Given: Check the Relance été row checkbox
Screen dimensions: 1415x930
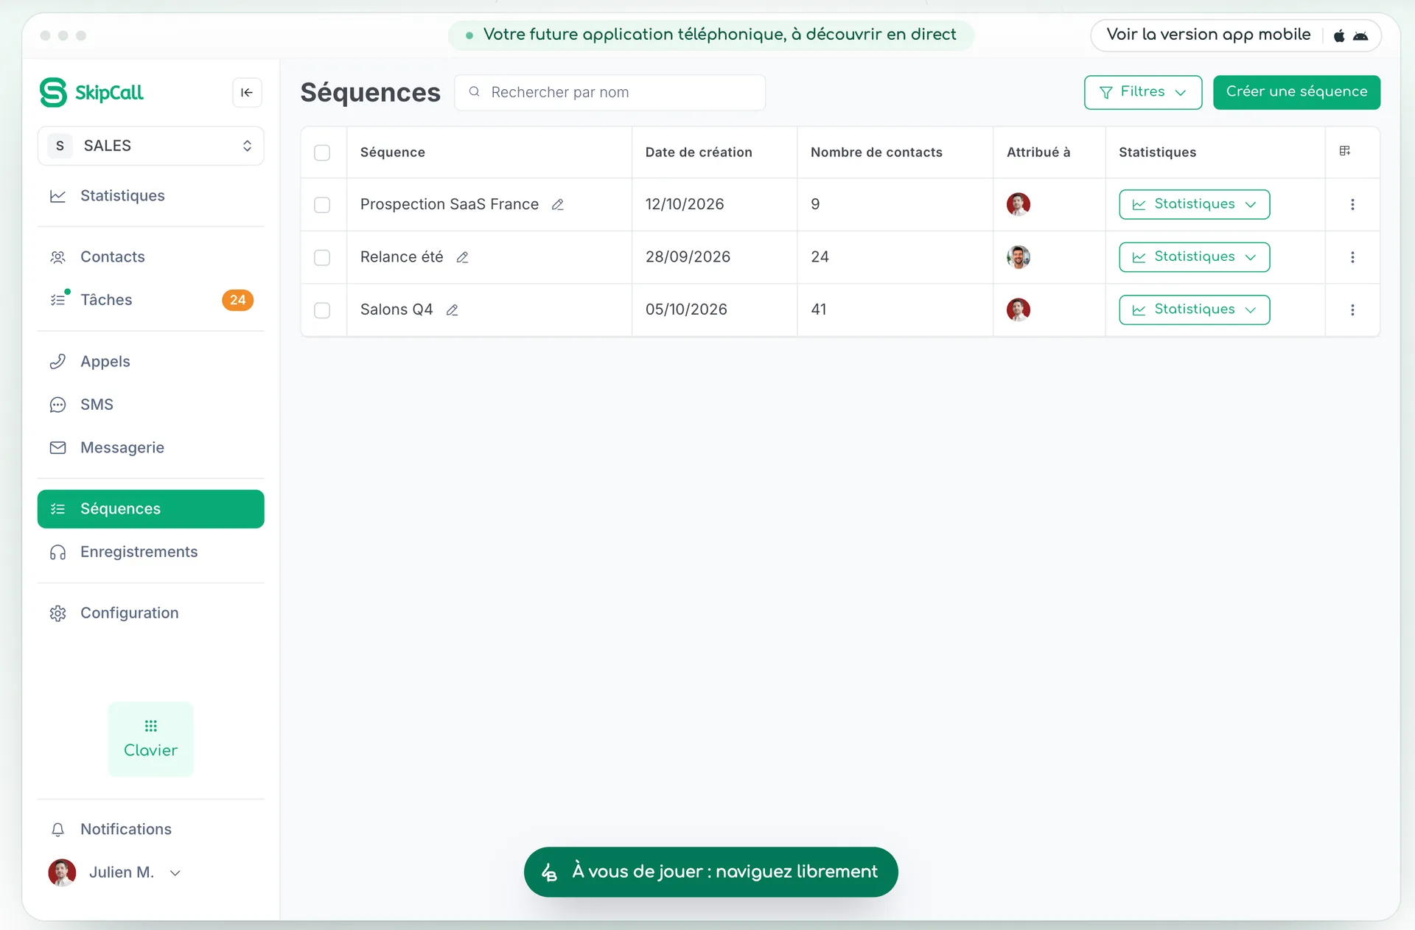Looking at the screenshot, I should coord(322,257).
